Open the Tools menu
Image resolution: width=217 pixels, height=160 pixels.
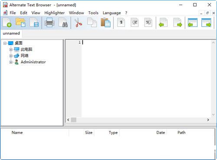click(x=93, y=13)
